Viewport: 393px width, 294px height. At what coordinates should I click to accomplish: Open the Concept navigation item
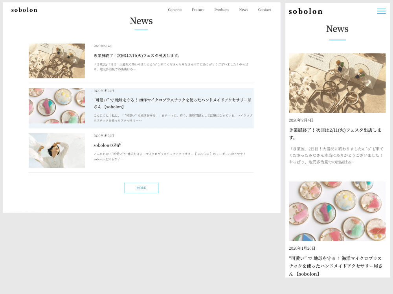[175, 10]
